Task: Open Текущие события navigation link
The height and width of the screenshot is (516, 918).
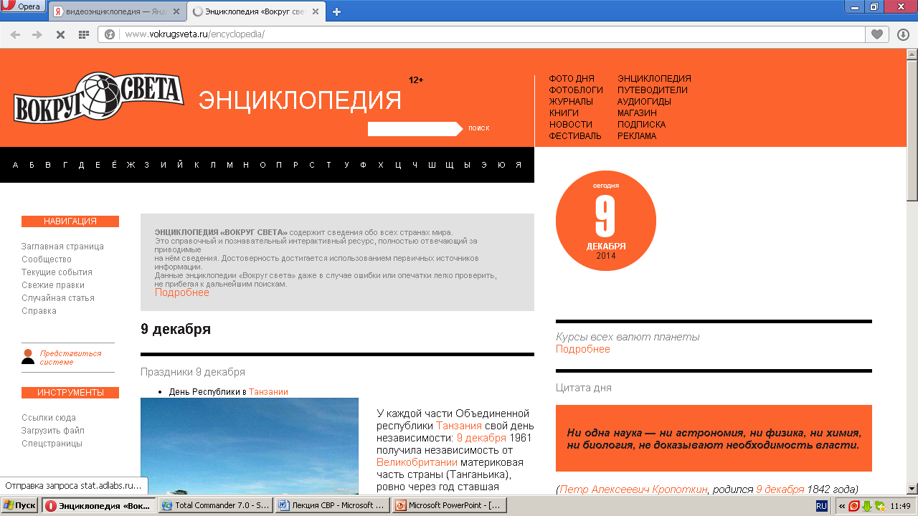Action: click(57, 272)
